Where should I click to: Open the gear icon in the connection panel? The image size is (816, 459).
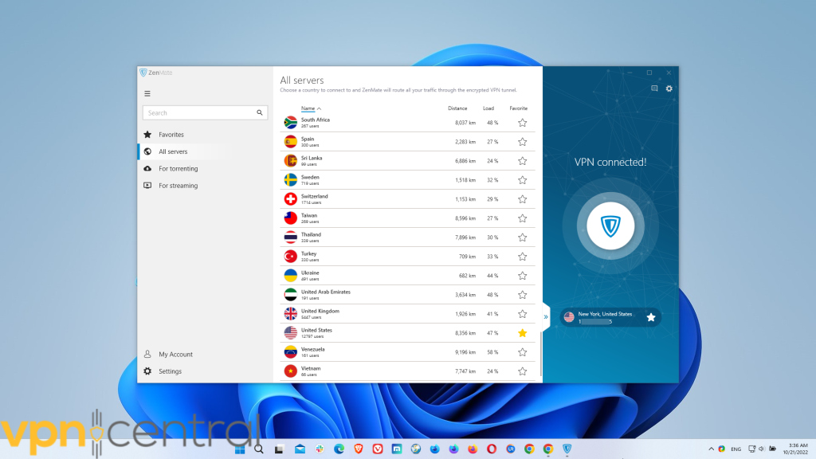tap(669, 88)
